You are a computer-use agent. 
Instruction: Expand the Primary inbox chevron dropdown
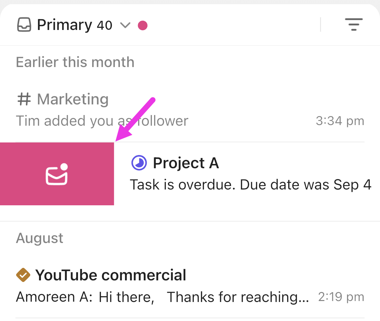(x=125, y=25)
